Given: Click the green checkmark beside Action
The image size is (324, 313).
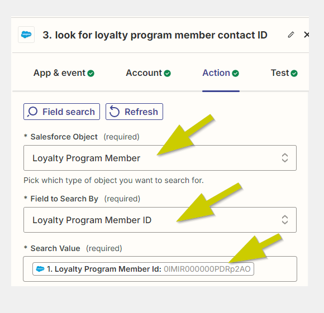Looking at the screenshot, I should coord(235,73).
